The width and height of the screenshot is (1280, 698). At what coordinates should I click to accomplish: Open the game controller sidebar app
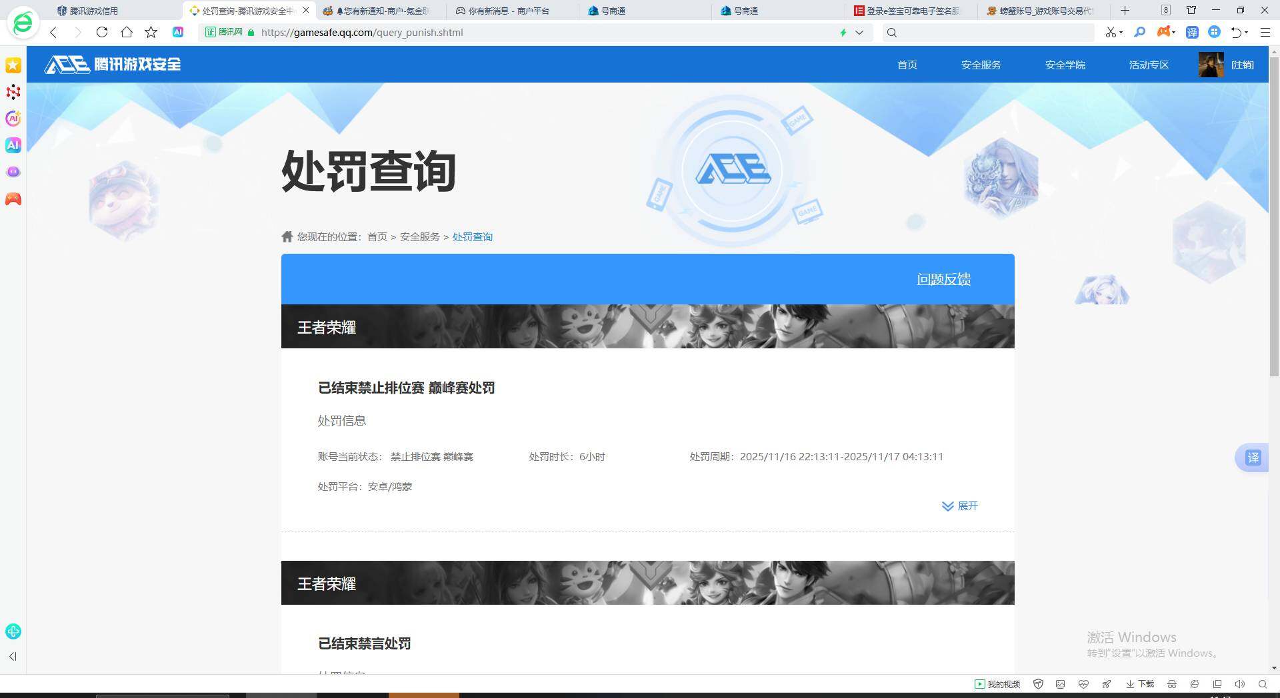[13, 198]
